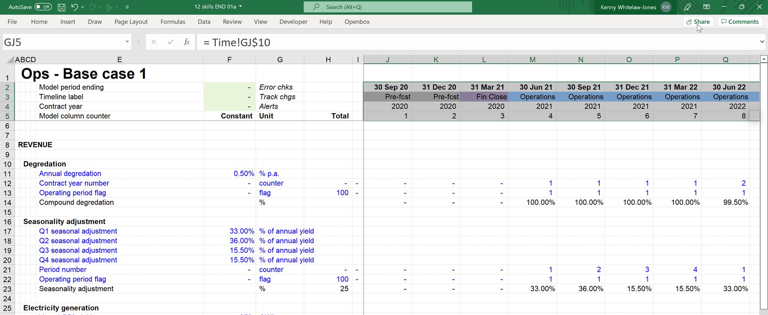Open the Undo history dropdown arrow

tap(83, 7)
